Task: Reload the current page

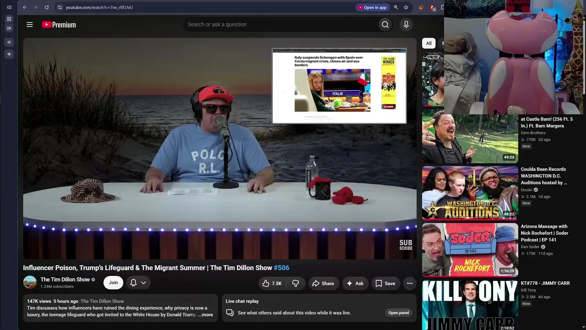Action: (x=47, y=7)
